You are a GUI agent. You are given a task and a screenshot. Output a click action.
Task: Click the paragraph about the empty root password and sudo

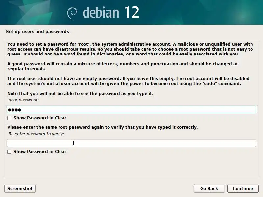(x=128, y=81)
